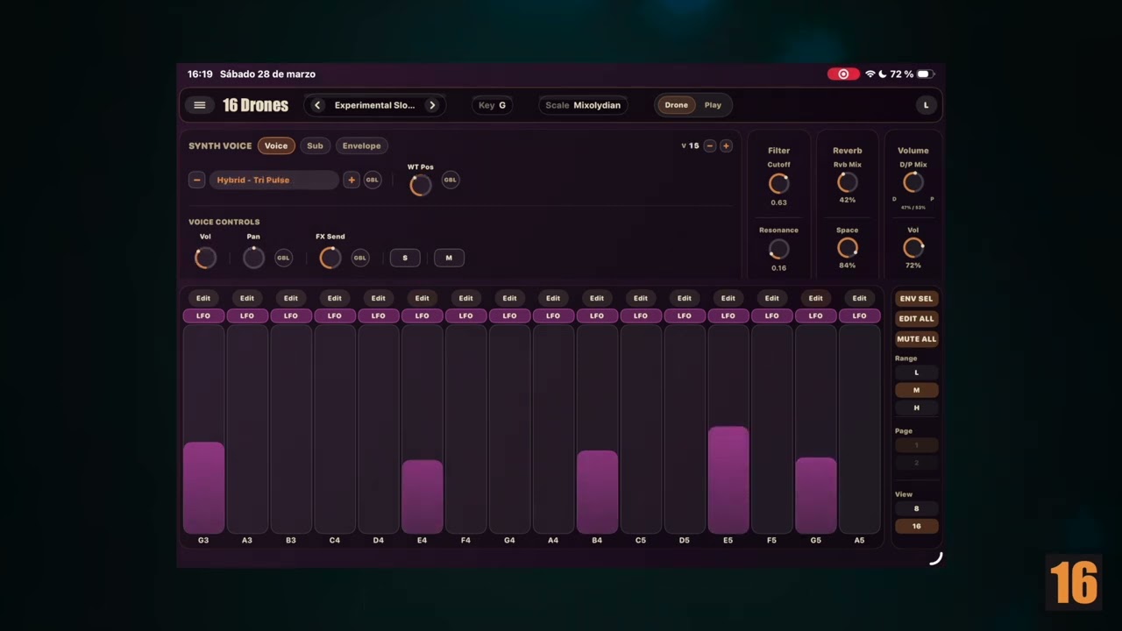Screen dimensions: 1122x631
Task: Click the G3 drone level fader
Action: click(x=203, y=429)
